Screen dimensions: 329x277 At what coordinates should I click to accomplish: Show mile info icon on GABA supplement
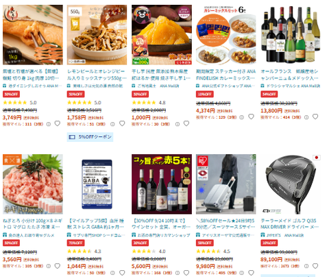pyautogui.click(x=112, y=273)
